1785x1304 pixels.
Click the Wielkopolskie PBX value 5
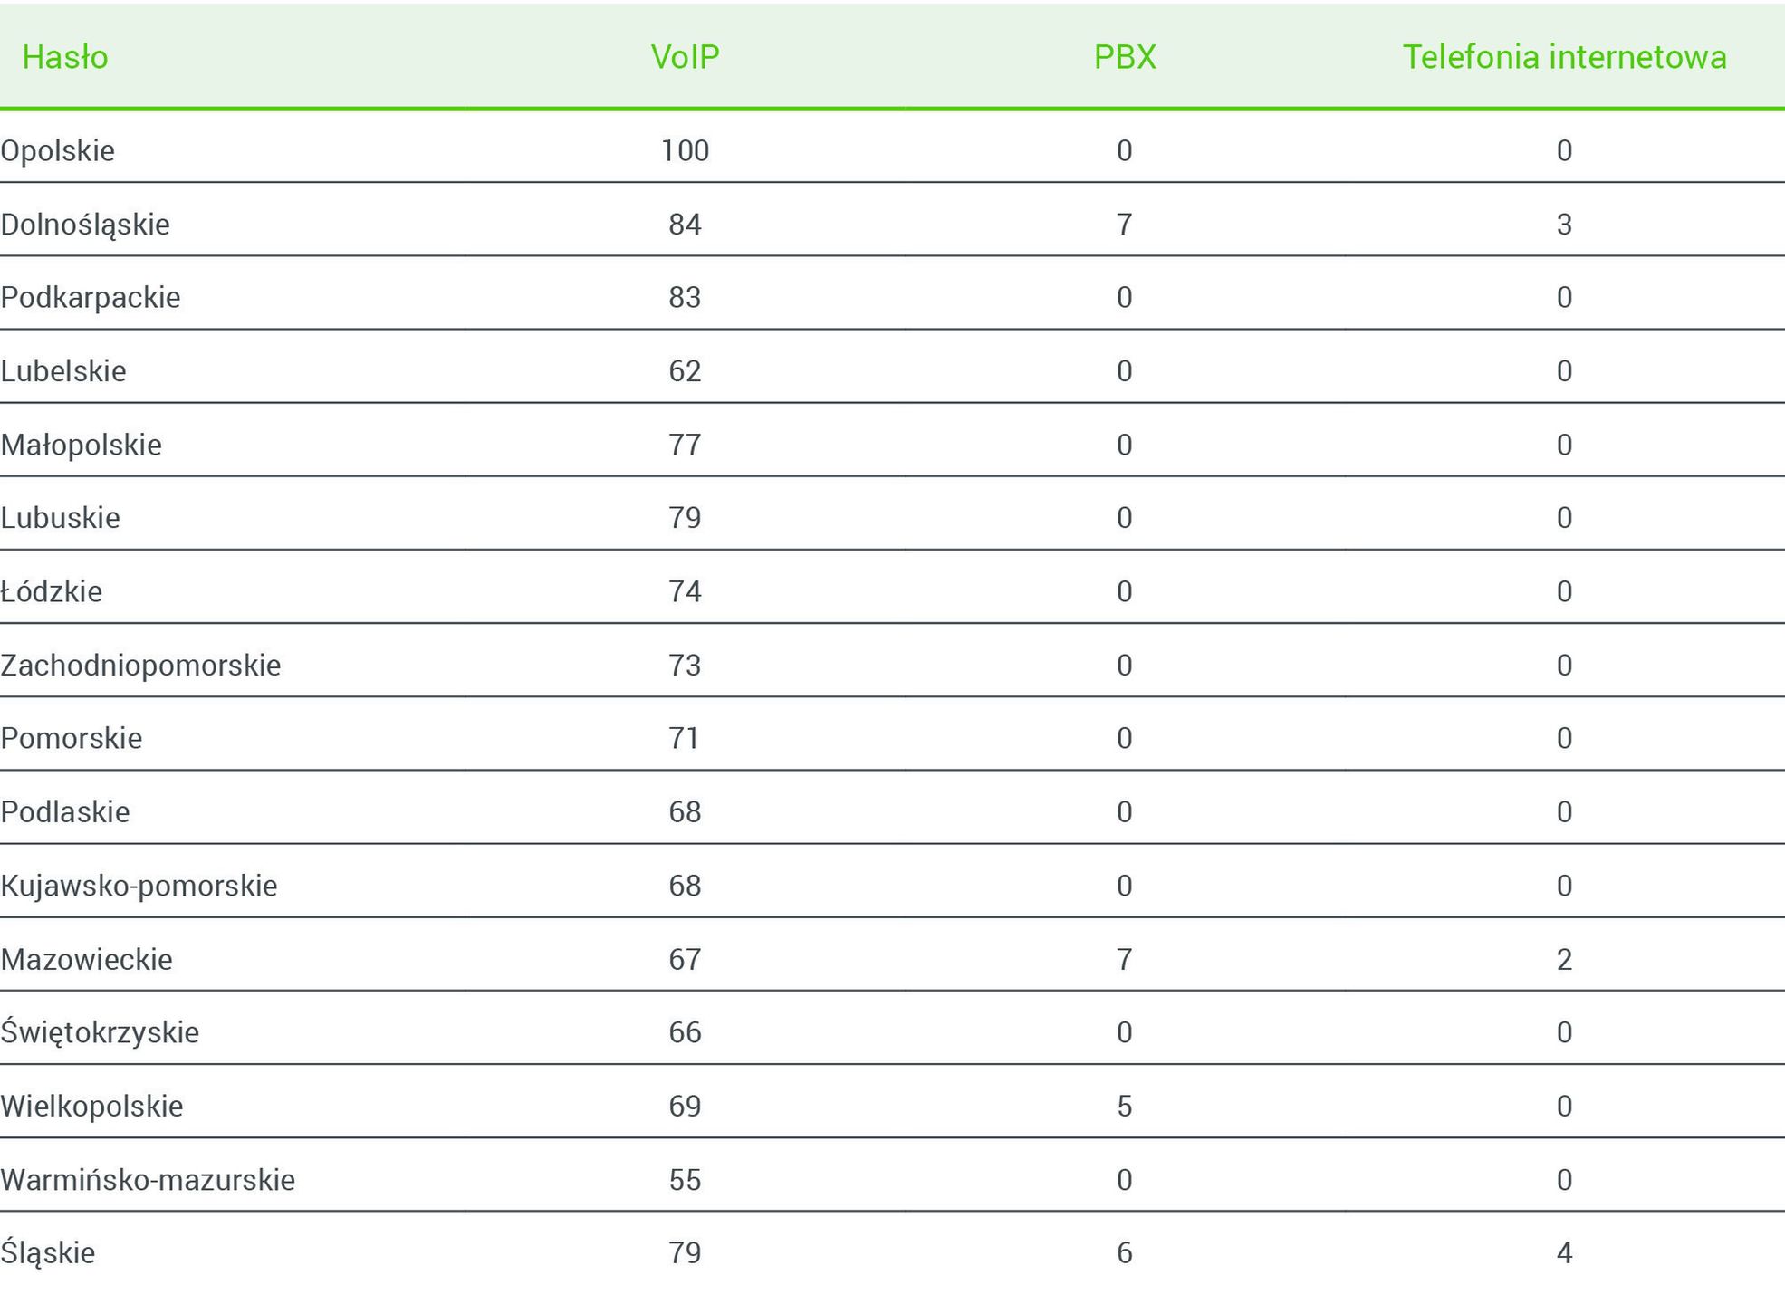1125,1106
